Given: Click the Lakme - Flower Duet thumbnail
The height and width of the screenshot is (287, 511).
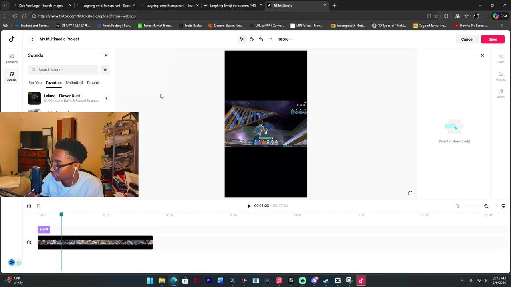Looking at the screenshot, I should pos(34,98).
